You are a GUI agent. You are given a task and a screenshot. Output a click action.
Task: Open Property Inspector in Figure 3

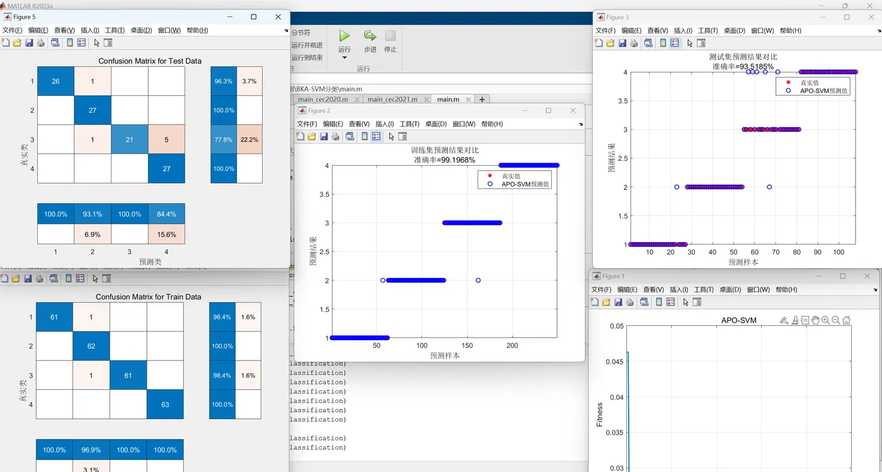pos(701,43)
